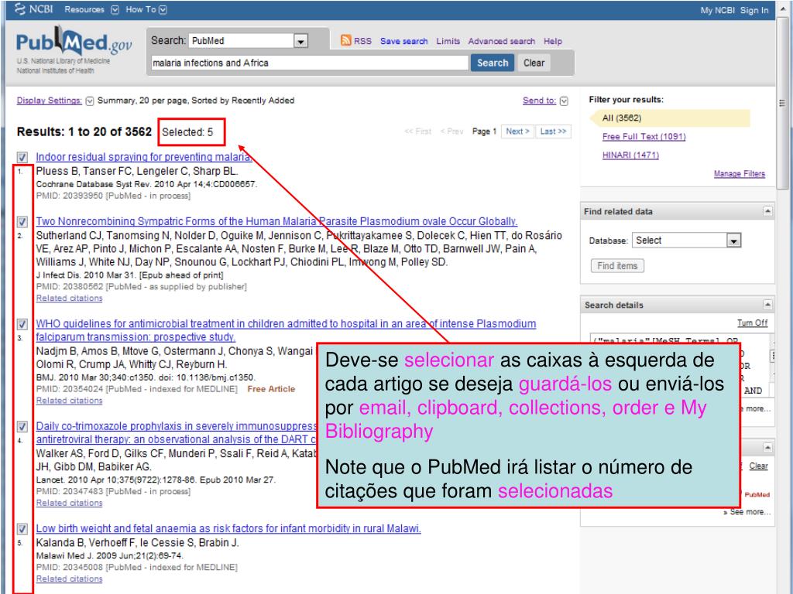Filter results by HINARI (1471)

[630, 155]
